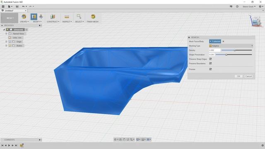Click the Comments panel pin dot
Image resolution: width=265 pixels, height=149 pixels.
click(40, 140)
